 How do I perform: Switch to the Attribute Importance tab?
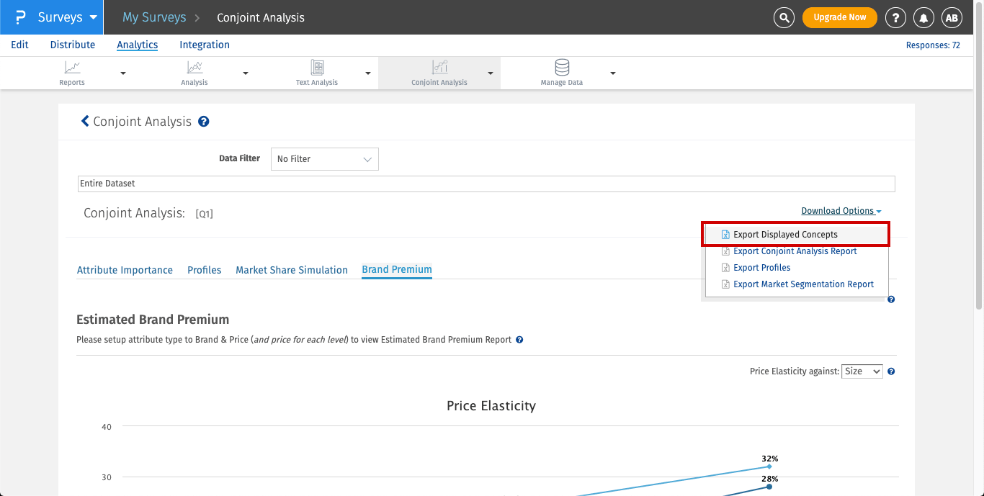pos(125,270)
